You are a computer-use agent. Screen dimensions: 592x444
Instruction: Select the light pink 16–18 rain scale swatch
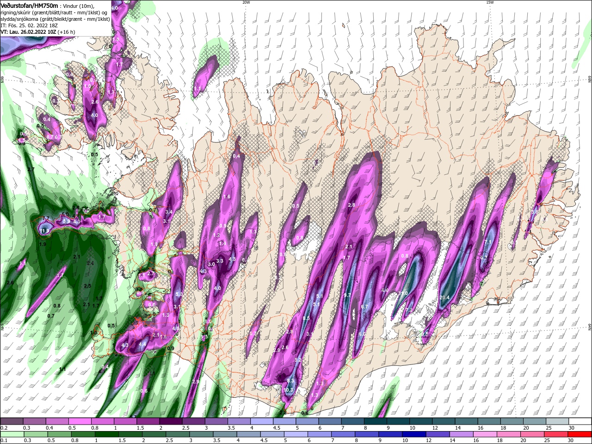pyautogui.click(x=486, y=434)
